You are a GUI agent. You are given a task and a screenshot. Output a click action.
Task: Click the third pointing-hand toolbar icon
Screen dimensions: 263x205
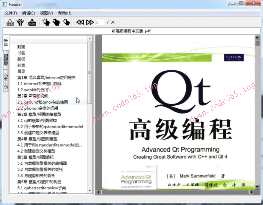(66, 22)
